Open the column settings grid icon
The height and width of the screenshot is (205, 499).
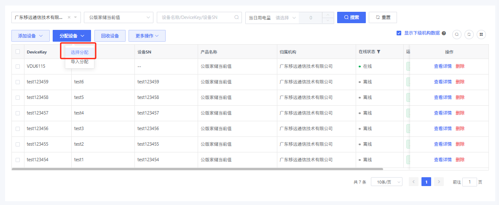click(481, 35)
